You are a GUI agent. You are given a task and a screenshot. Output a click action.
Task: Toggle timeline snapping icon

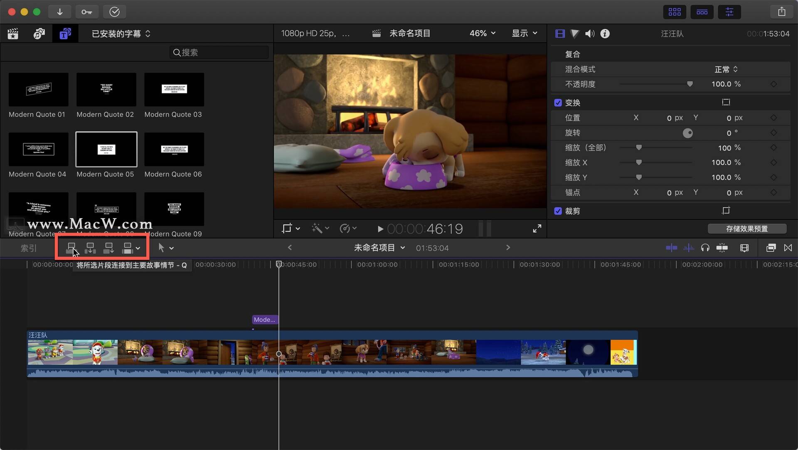point(722,248)
